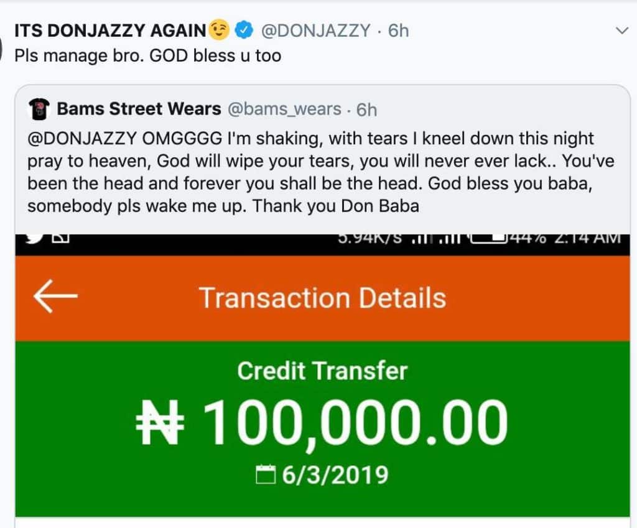Click the 100,000.00 credit amount
The height and width of the screenshot is (528, 637).
pyautogui.click(x=355, y=424)
